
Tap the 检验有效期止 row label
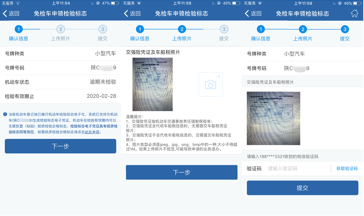click(x=19, y=96)
